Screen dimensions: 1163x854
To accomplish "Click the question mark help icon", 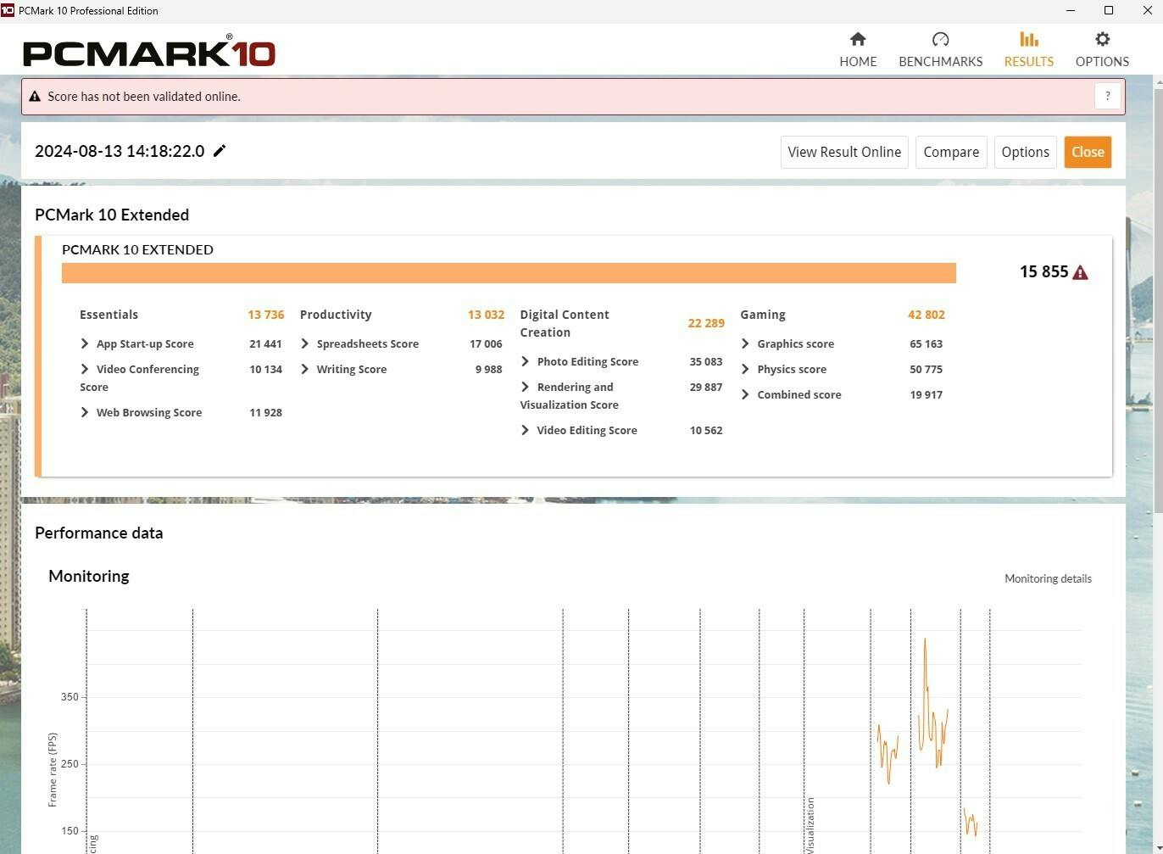I will point(1107,97).
